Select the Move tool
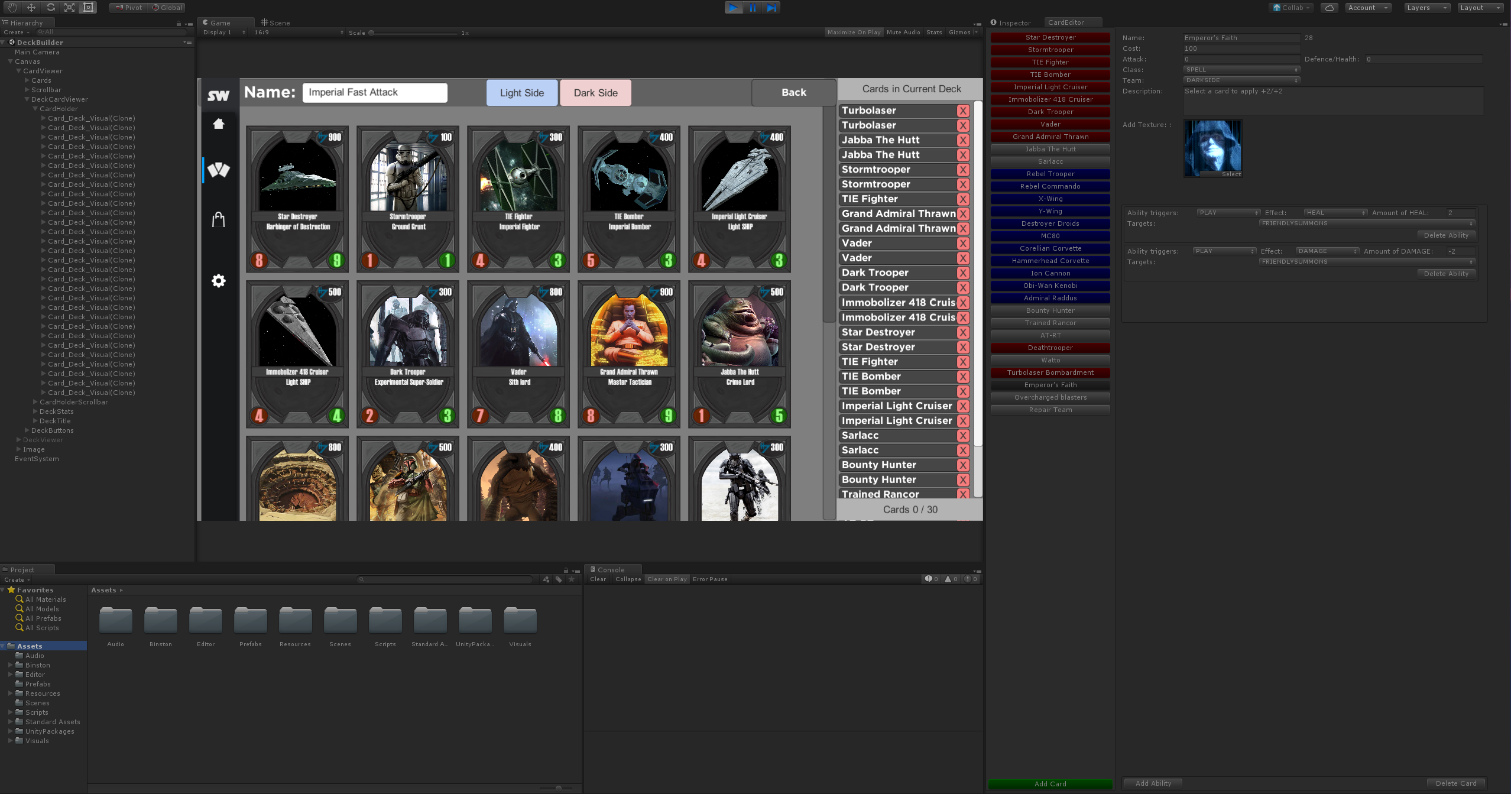The image size is (1511, 794). coord(31,8)
